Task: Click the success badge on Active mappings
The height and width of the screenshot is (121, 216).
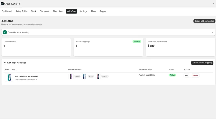Action: pyautogui.click(x=137, y=41)
